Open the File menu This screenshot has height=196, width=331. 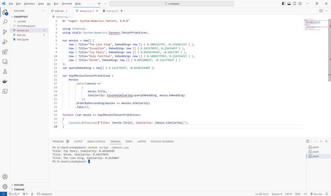pos(11,4)
